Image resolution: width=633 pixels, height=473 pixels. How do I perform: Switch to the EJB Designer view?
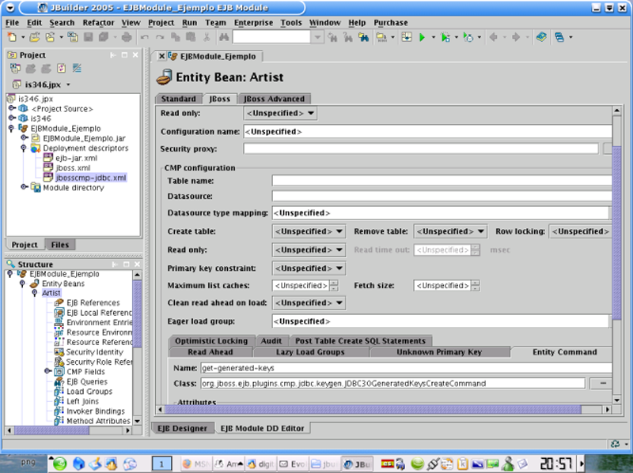182,428
